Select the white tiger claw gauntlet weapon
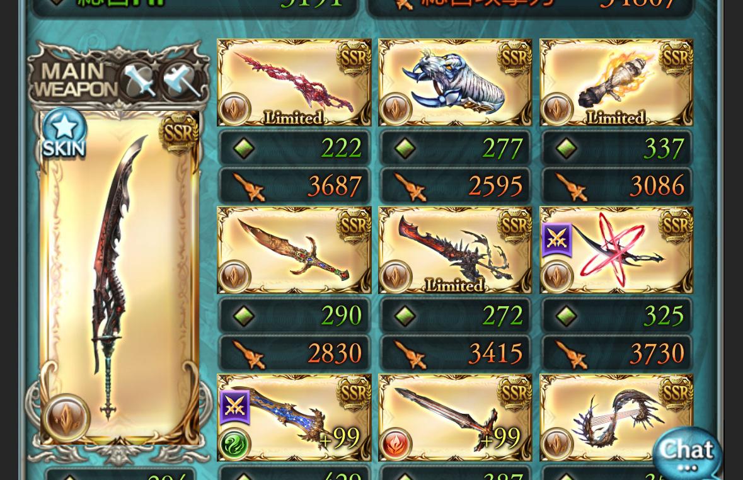 pos(456,83)
